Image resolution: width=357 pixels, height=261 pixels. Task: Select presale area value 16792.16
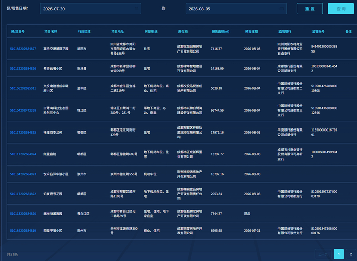pyautogui.click(x=217, y=174)
